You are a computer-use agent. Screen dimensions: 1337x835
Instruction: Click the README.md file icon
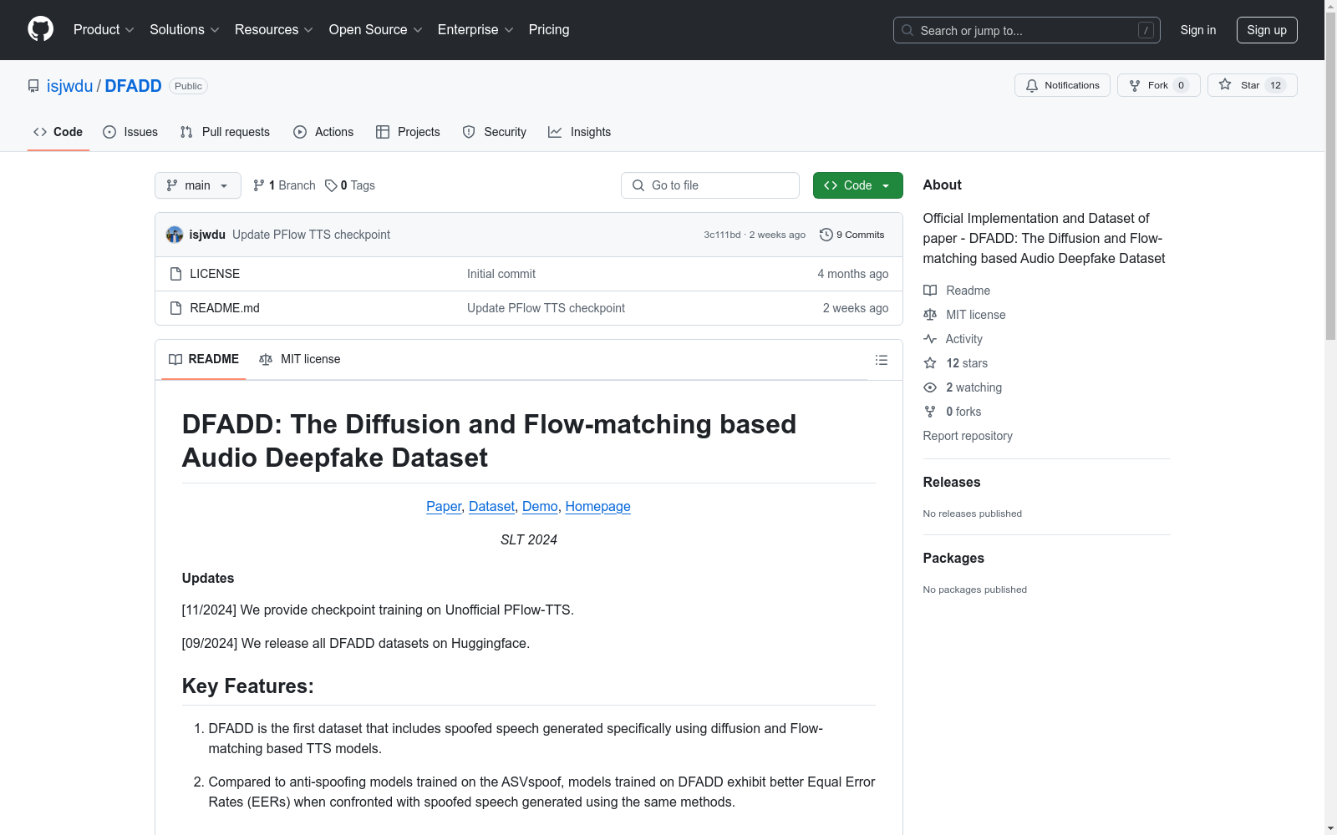coord(175,308)
